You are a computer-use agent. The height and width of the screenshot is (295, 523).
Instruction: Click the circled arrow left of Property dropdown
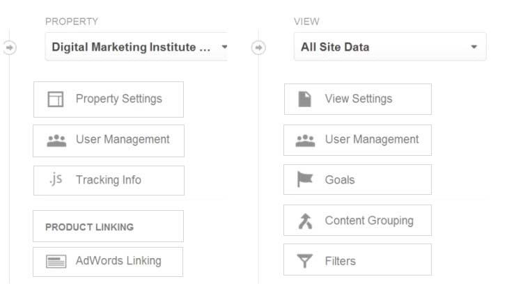pos(10,47)
